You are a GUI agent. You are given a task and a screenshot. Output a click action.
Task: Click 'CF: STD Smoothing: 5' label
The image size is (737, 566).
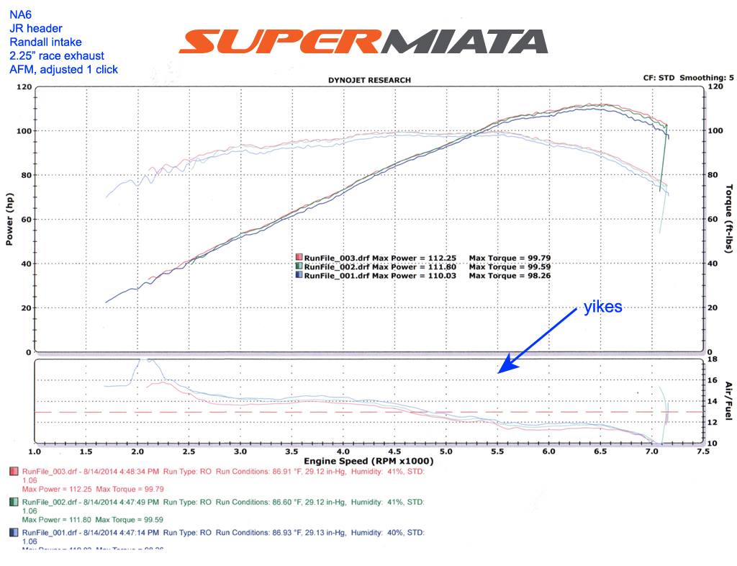pyautogui.click(x=689, y=78)
